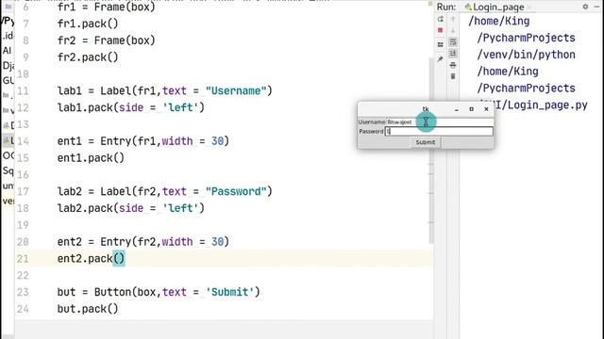604x339 pixels.
Task: Click the Submit button in the tk window
Action: coord(426,142)
